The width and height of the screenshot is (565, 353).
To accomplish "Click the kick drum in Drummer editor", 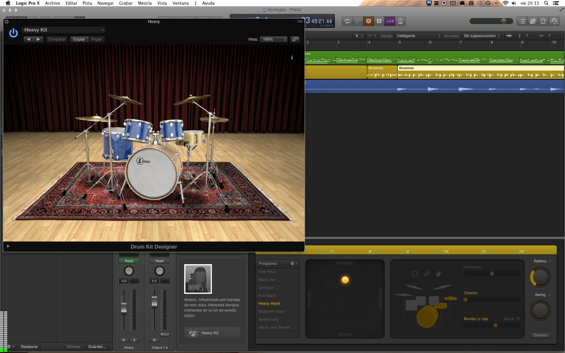I will tap(427, 316).
